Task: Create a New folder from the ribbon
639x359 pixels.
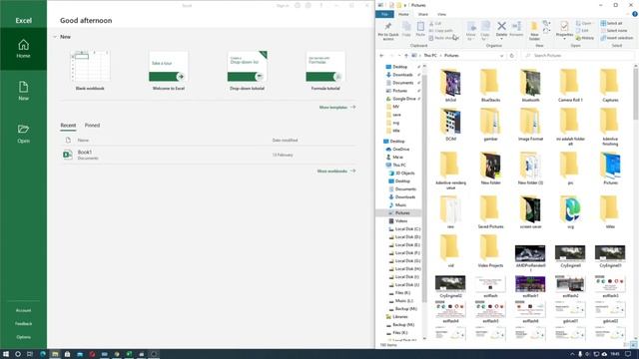Action: pyautogui.click(x=534, y=31)
